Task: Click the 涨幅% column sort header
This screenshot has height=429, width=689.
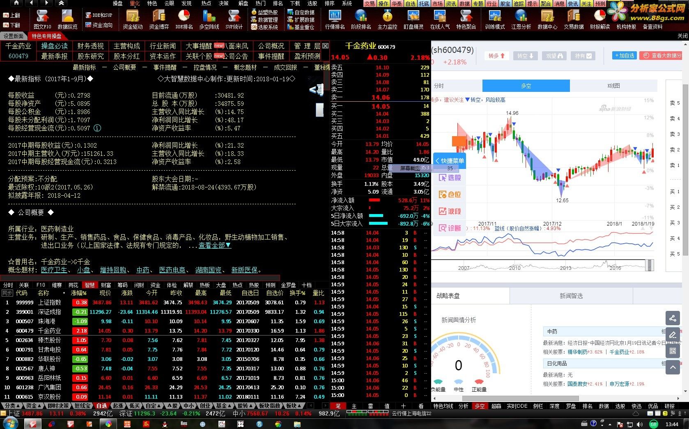Action: pos(78,293)
